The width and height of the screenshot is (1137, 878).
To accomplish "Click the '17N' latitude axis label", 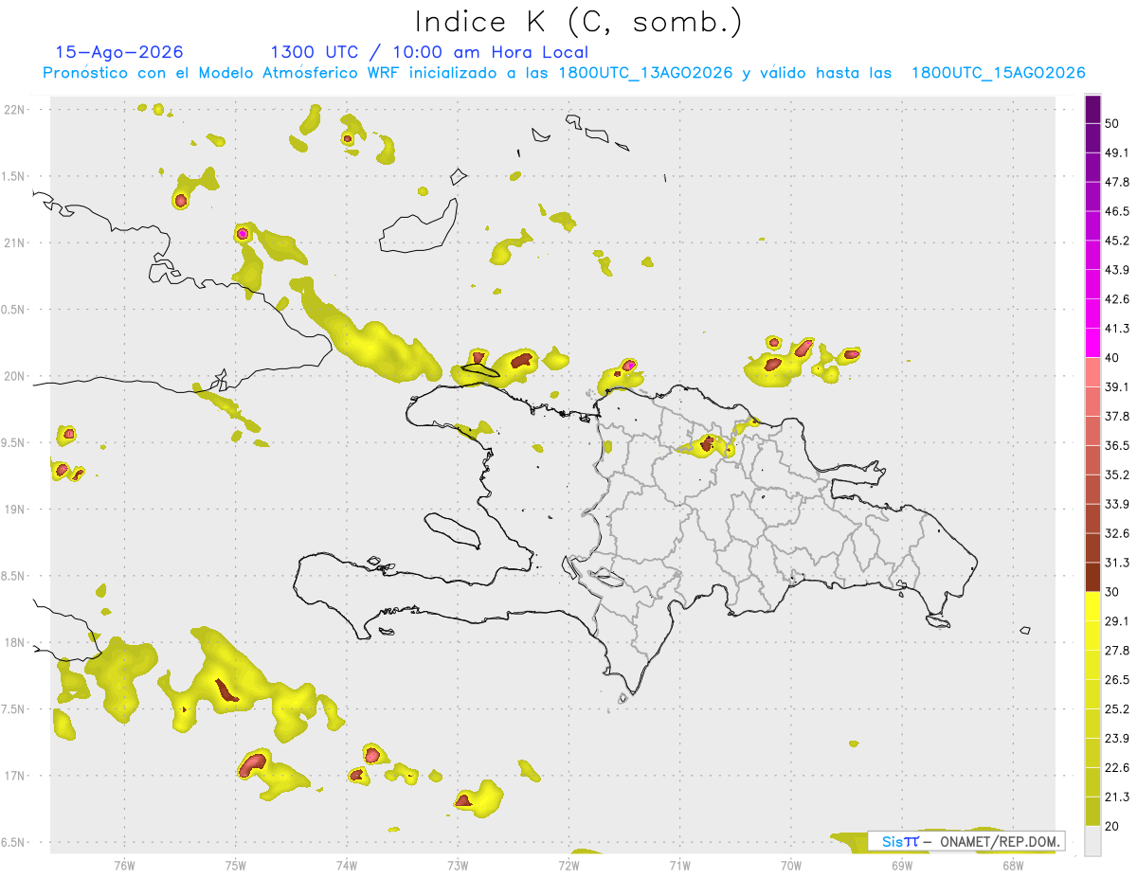I will [16, 776].
